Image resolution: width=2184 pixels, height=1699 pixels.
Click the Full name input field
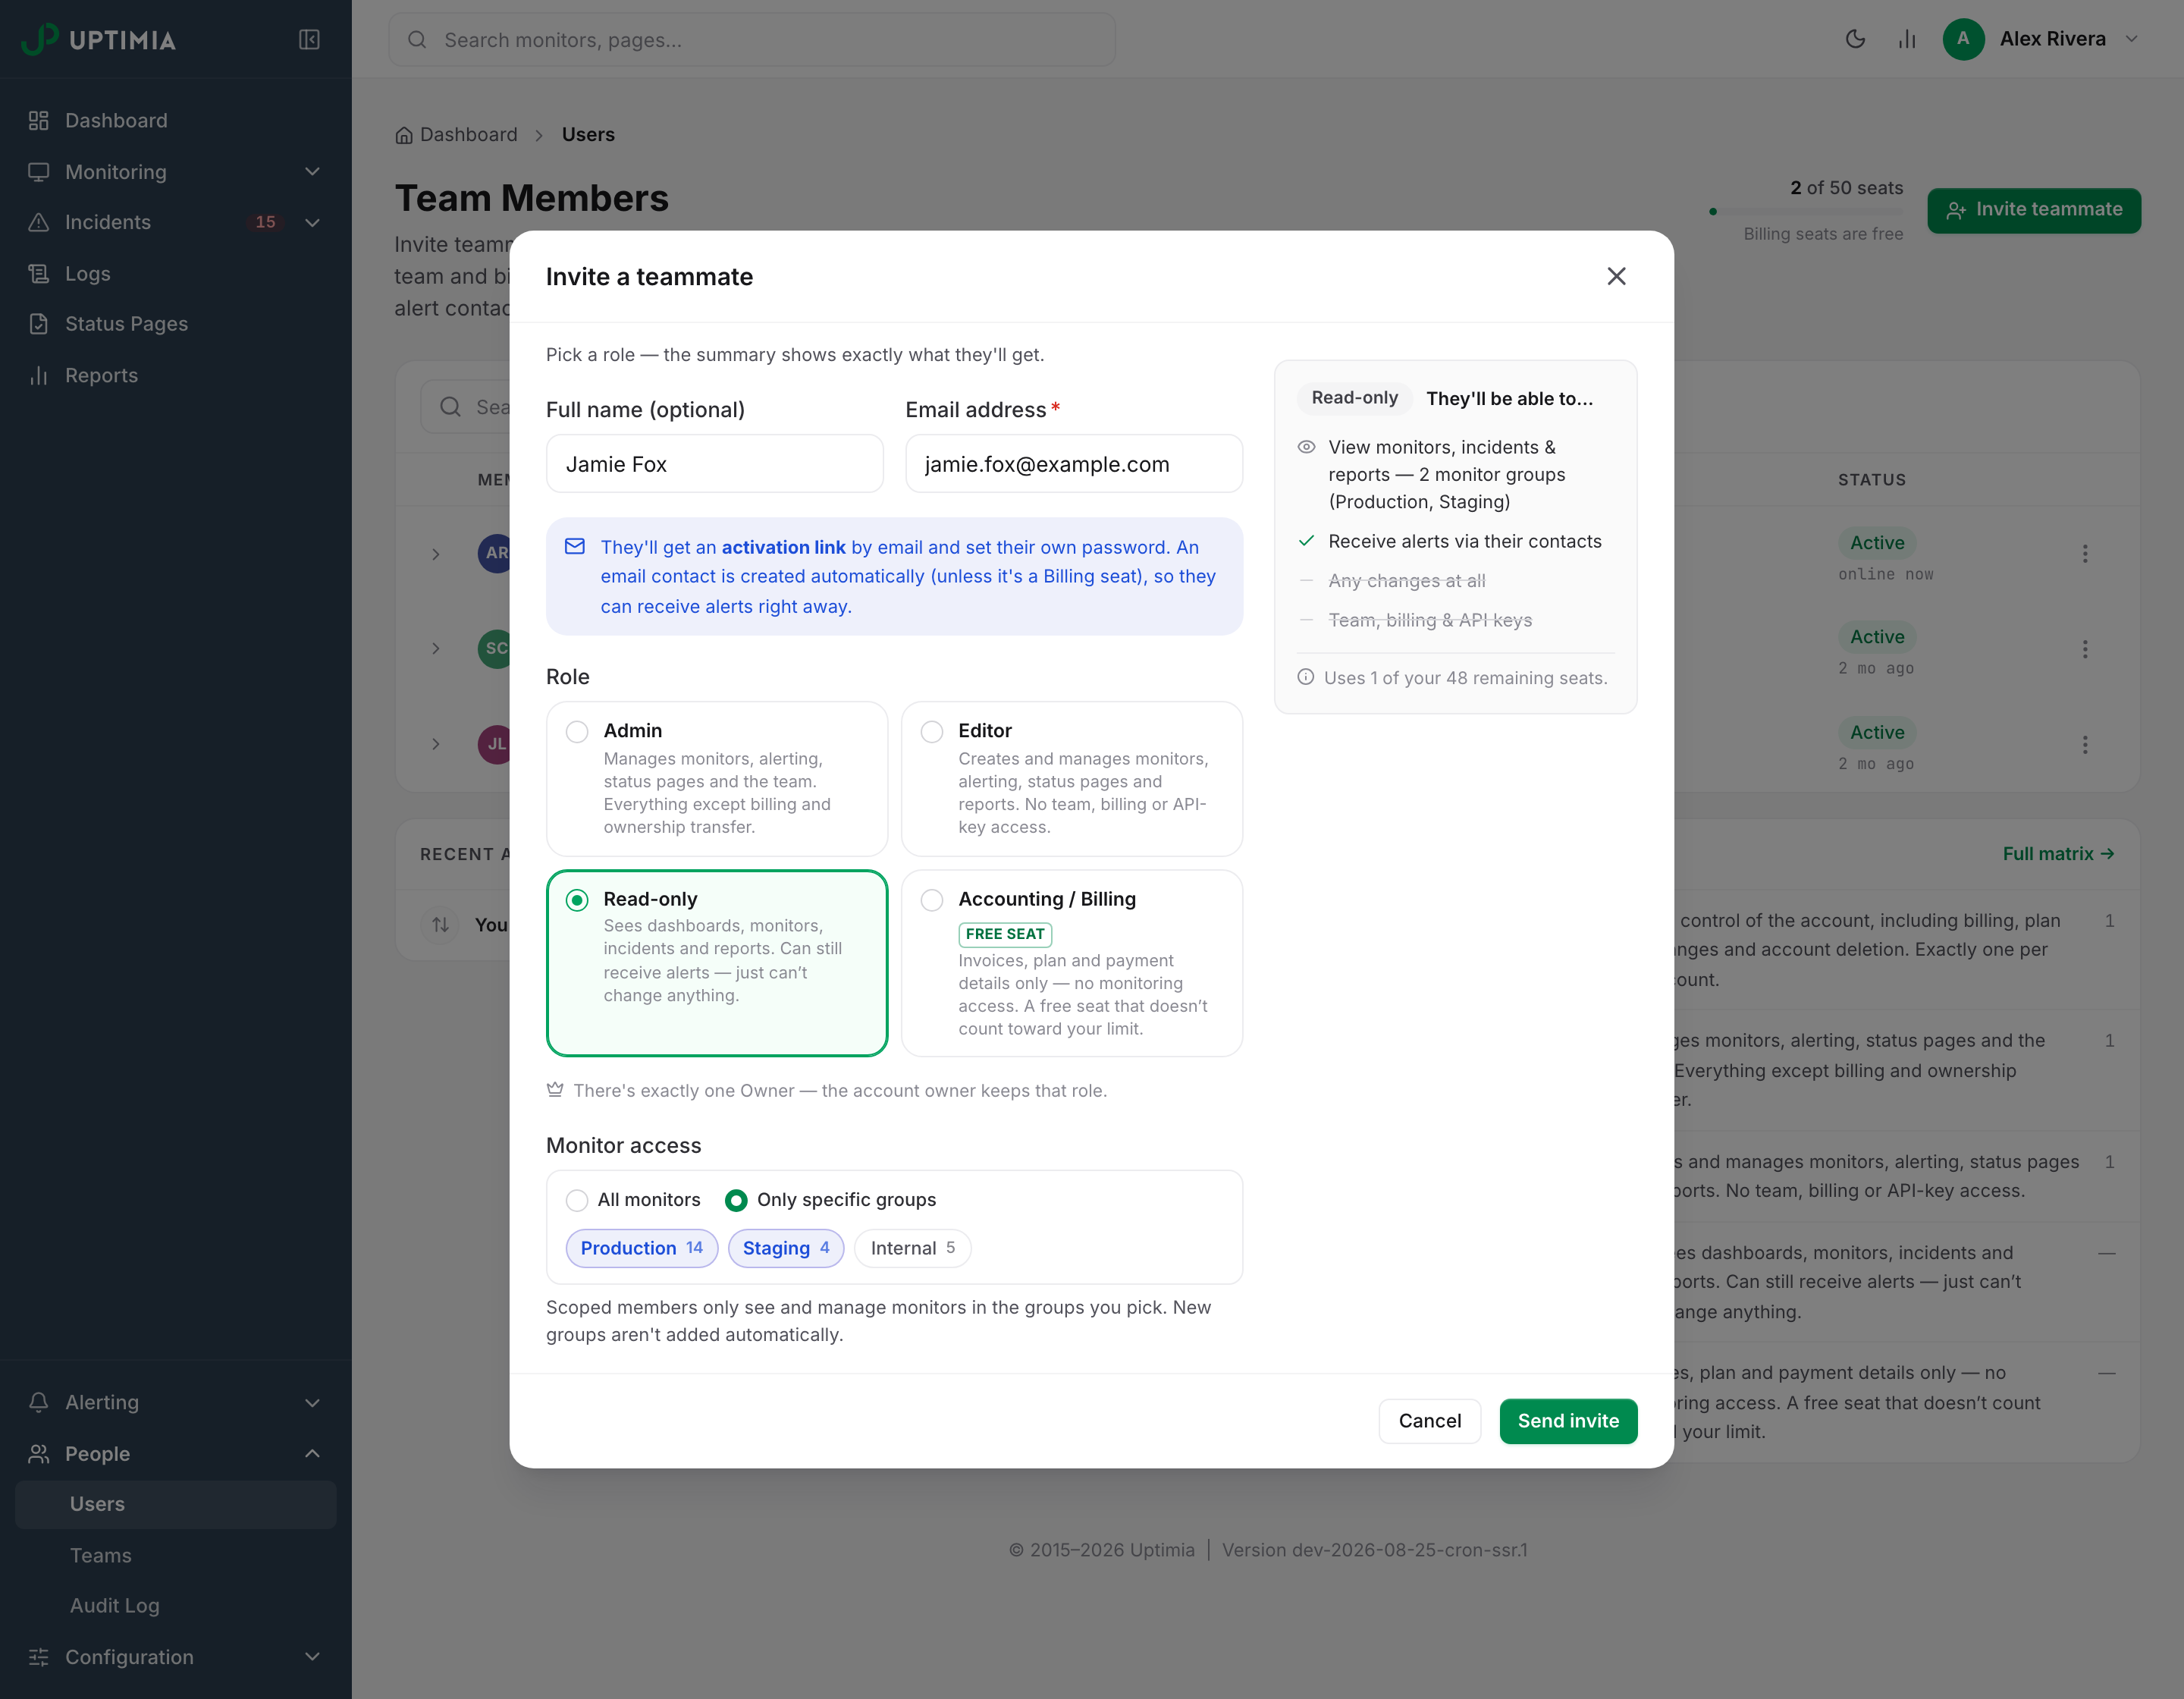click(715, 464)
